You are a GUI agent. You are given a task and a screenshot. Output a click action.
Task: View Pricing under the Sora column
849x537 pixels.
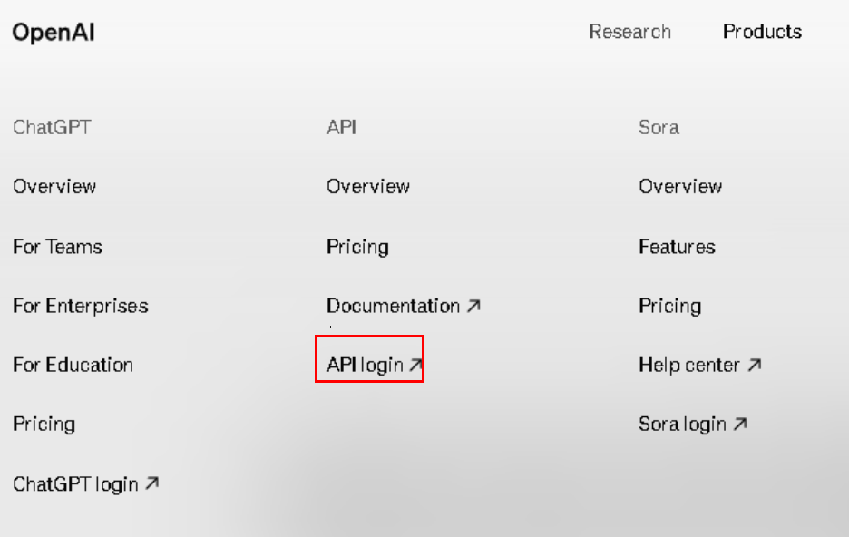pyautogui.click(x=669, y=306)
